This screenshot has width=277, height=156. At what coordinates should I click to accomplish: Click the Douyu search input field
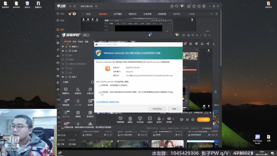click(x=87, y=6)
